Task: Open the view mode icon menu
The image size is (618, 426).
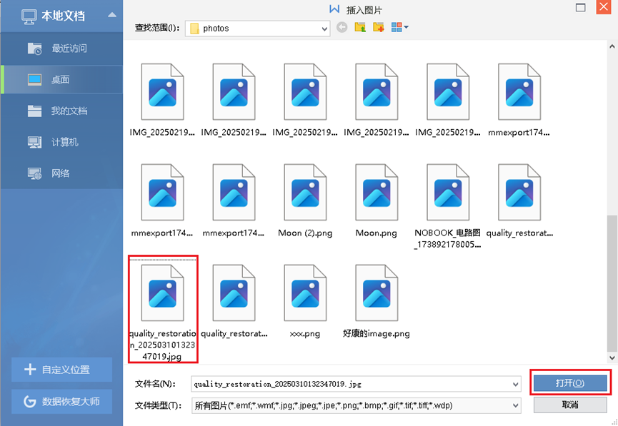Action: (399, 28)
